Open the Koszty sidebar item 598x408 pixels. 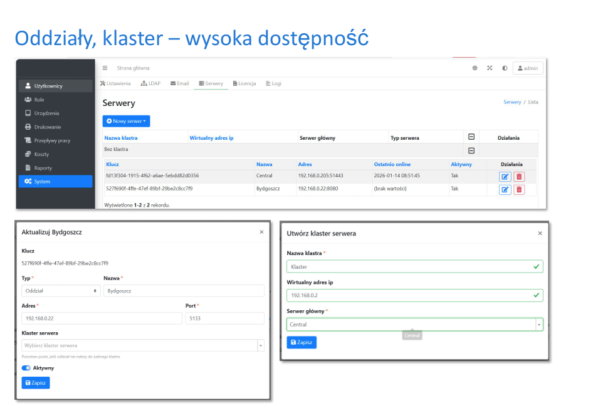55,154
